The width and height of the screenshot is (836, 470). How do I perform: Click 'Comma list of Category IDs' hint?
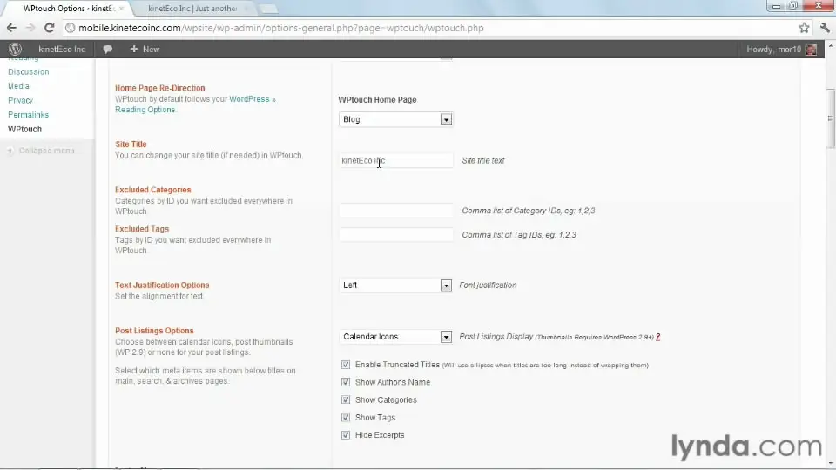click(529, 211)
